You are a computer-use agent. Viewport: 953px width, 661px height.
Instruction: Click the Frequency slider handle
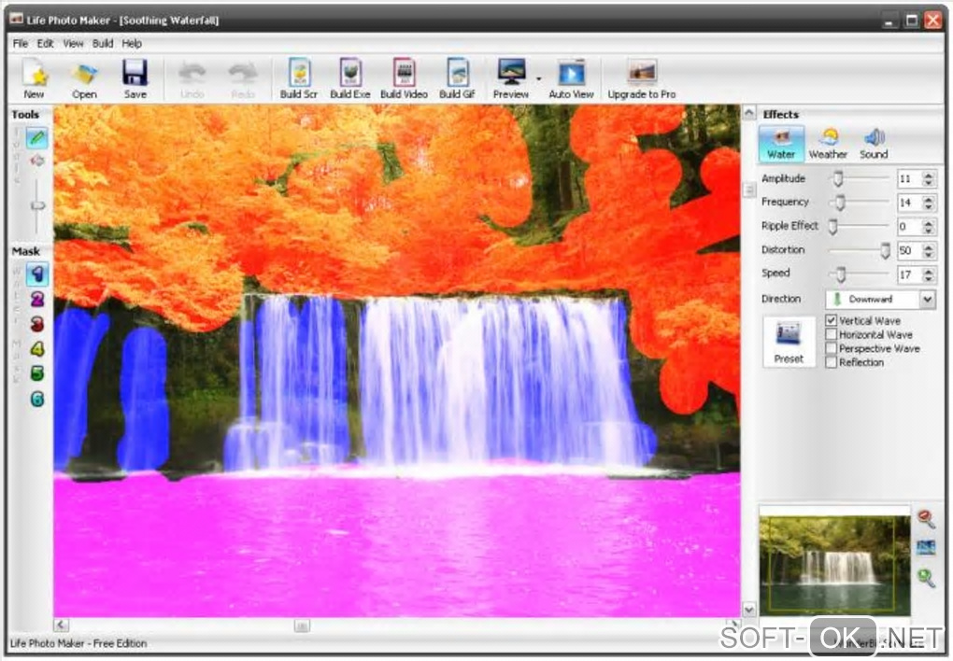point(840,202)
